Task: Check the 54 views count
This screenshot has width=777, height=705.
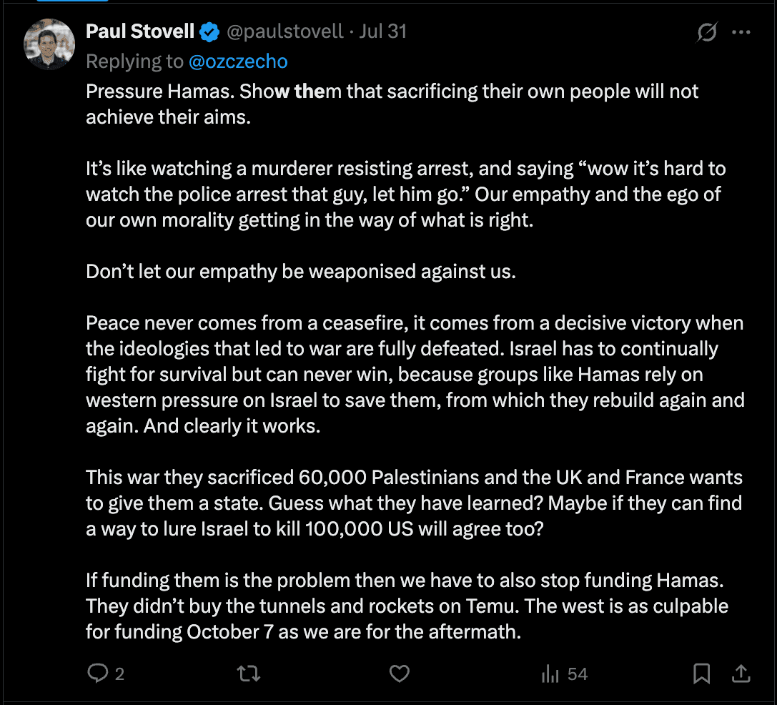Action: click(x=576, y=674)
